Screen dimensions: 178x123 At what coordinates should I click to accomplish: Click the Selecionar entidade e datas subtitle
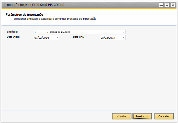55,19
